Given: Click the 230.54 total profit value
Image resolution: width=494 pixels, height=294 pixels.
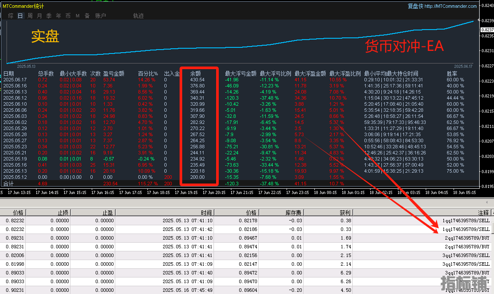Looking at the screenshot, I should [110, 184].
